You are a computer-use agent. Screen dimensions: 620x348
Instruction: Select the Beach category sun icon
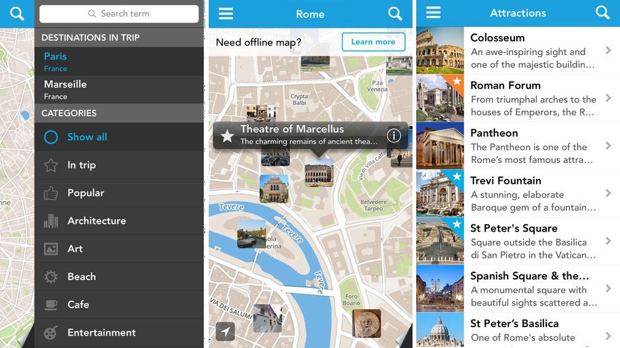pyautogui.click(x=51, y=277)
